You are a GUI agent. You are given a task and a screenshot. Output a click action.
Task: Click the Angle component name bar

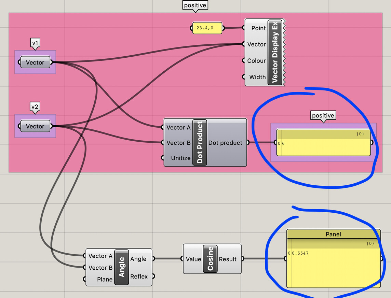click(x=122, y=267)
